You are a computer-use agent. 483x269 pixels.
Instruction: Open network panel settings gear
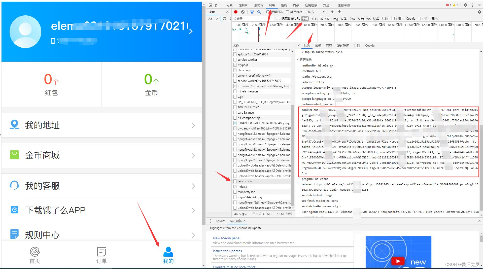(479, 12)
